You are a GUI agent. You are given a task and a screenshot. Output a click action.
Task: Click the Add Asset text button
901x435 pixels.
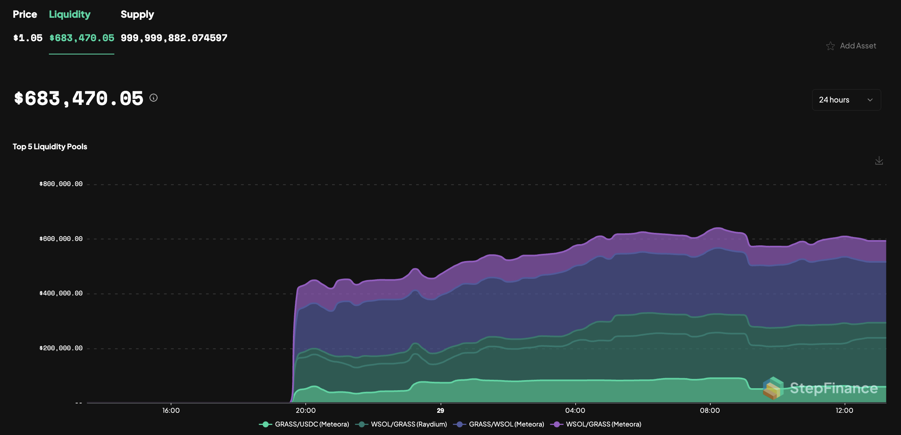pyautogui.click(x=858, y=46)
